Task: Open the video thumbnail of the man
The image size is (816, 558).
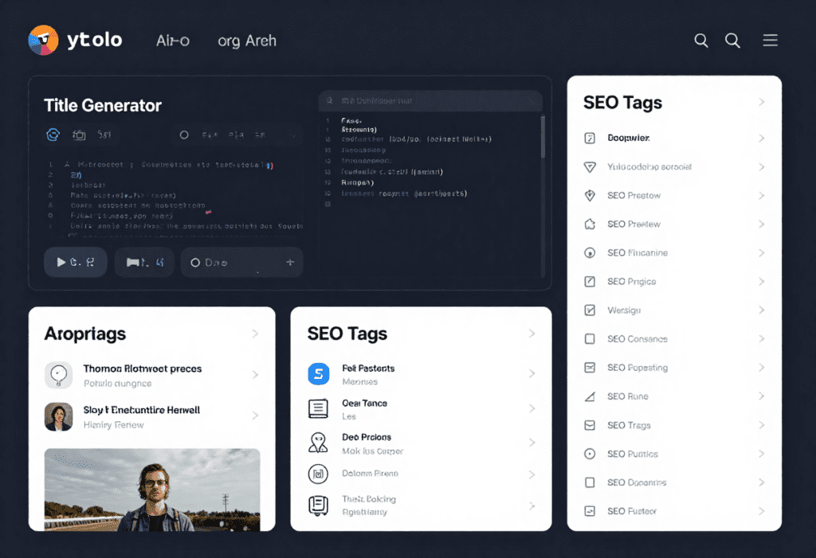Action: pos(152,490)
